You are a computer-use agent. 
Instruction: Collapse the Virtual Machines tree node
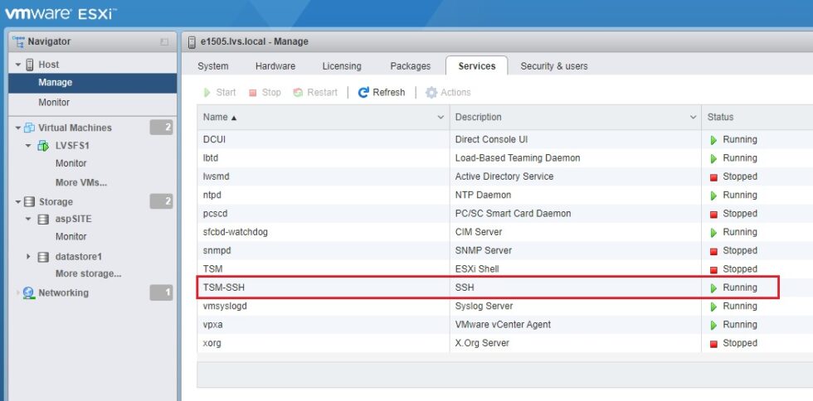coord(17,128)
